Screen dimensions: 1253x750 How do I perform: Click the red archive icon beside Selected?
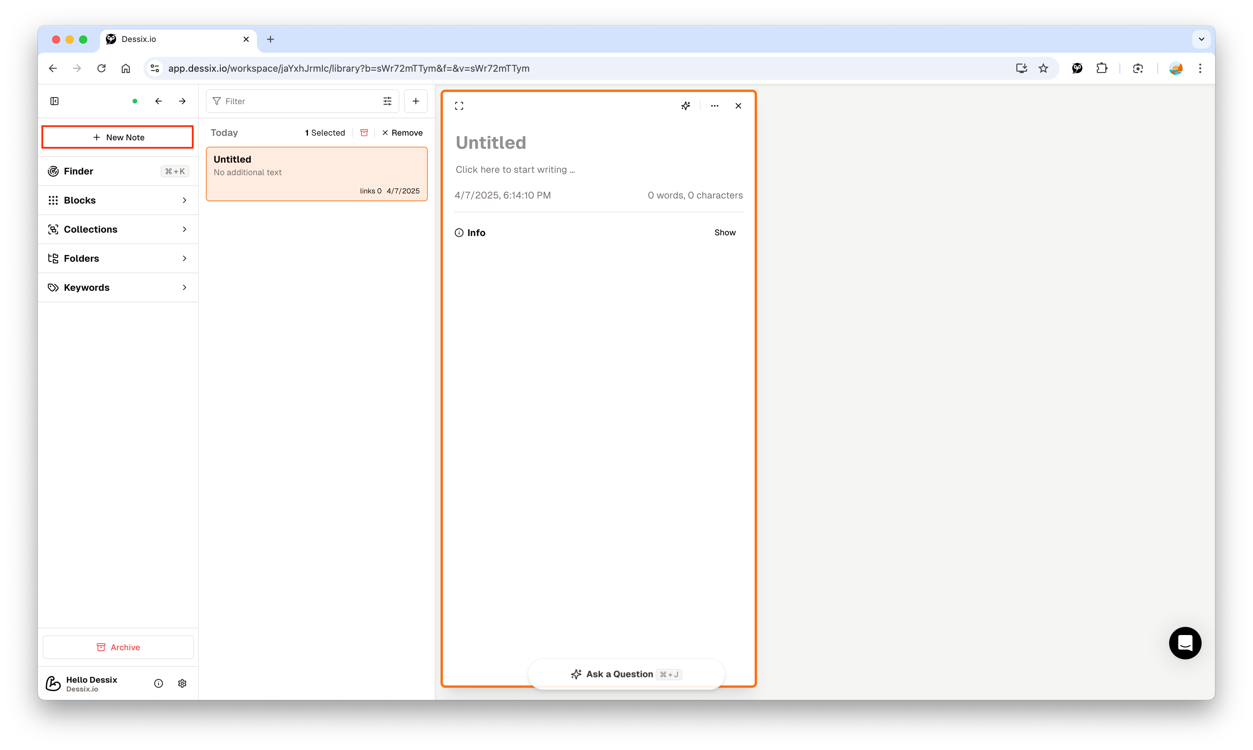tap(364, 133)
